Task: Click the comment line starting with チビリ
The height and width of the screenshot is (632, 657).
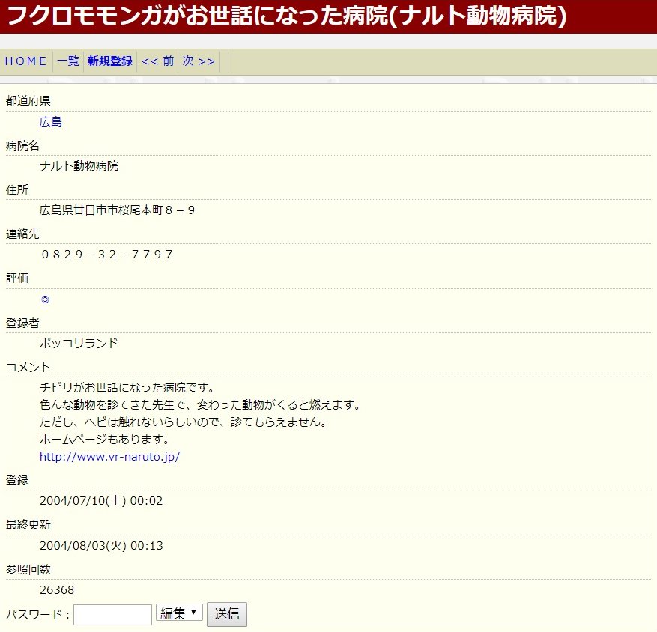Action: click(x=127, y=388)
